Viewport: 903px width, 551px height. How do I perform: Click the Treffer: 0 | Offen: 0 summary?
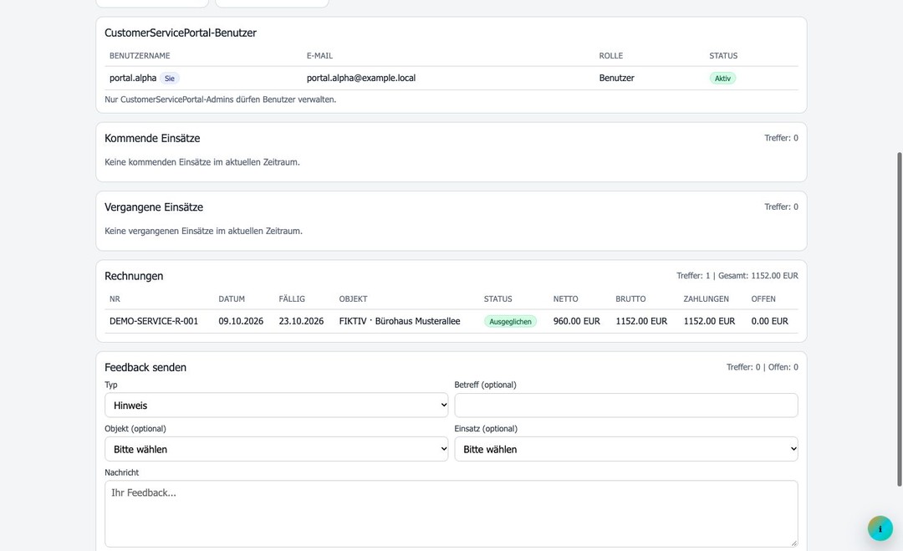pyautogui.click(x=762, y=367)
